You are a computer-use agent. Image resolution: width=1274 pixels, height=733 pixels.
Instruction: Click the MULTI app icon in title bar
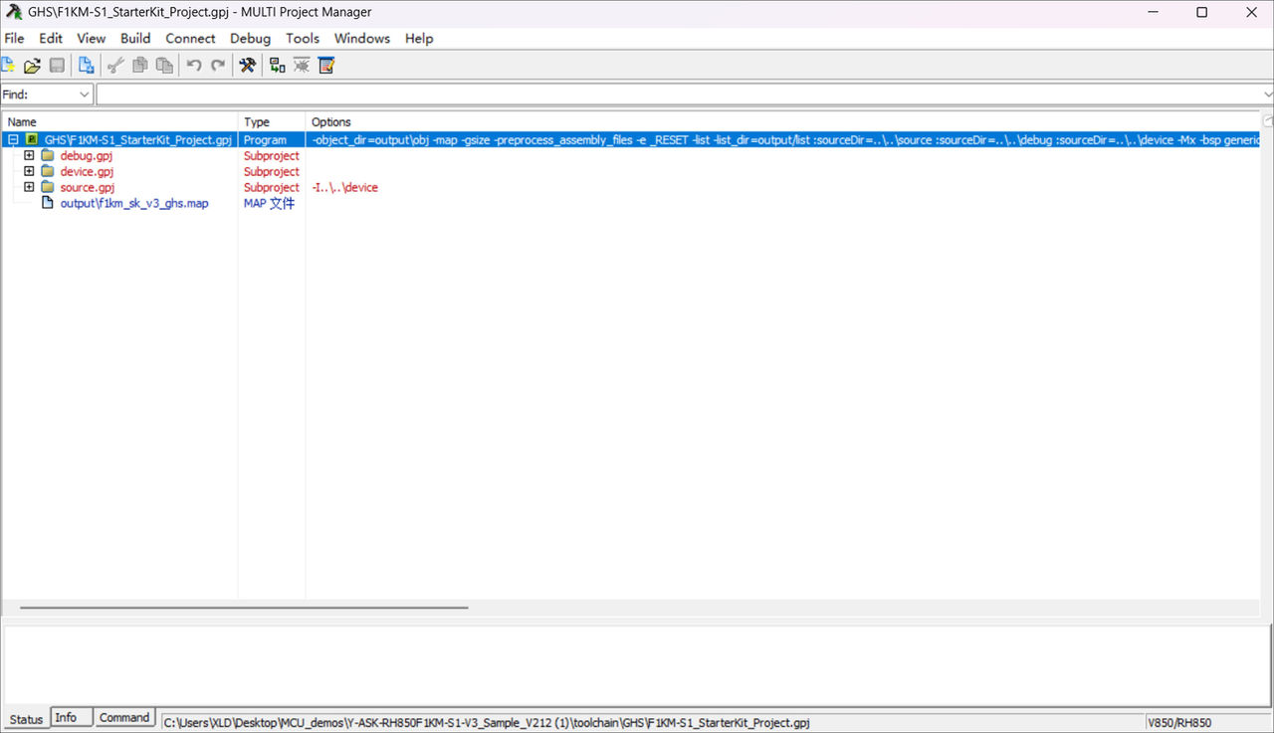tap(14, 12)
